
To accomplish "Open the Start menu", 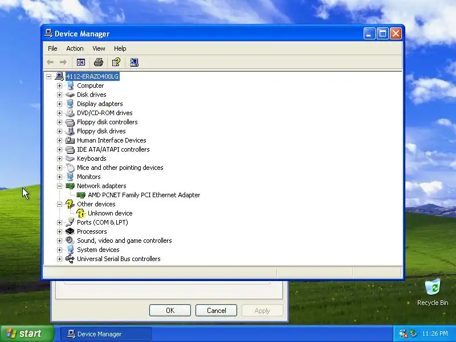I will (27, 333).
